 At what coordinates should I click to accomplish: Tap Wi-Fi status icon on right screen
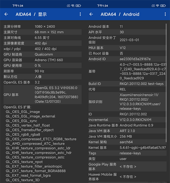coord(158,5)
